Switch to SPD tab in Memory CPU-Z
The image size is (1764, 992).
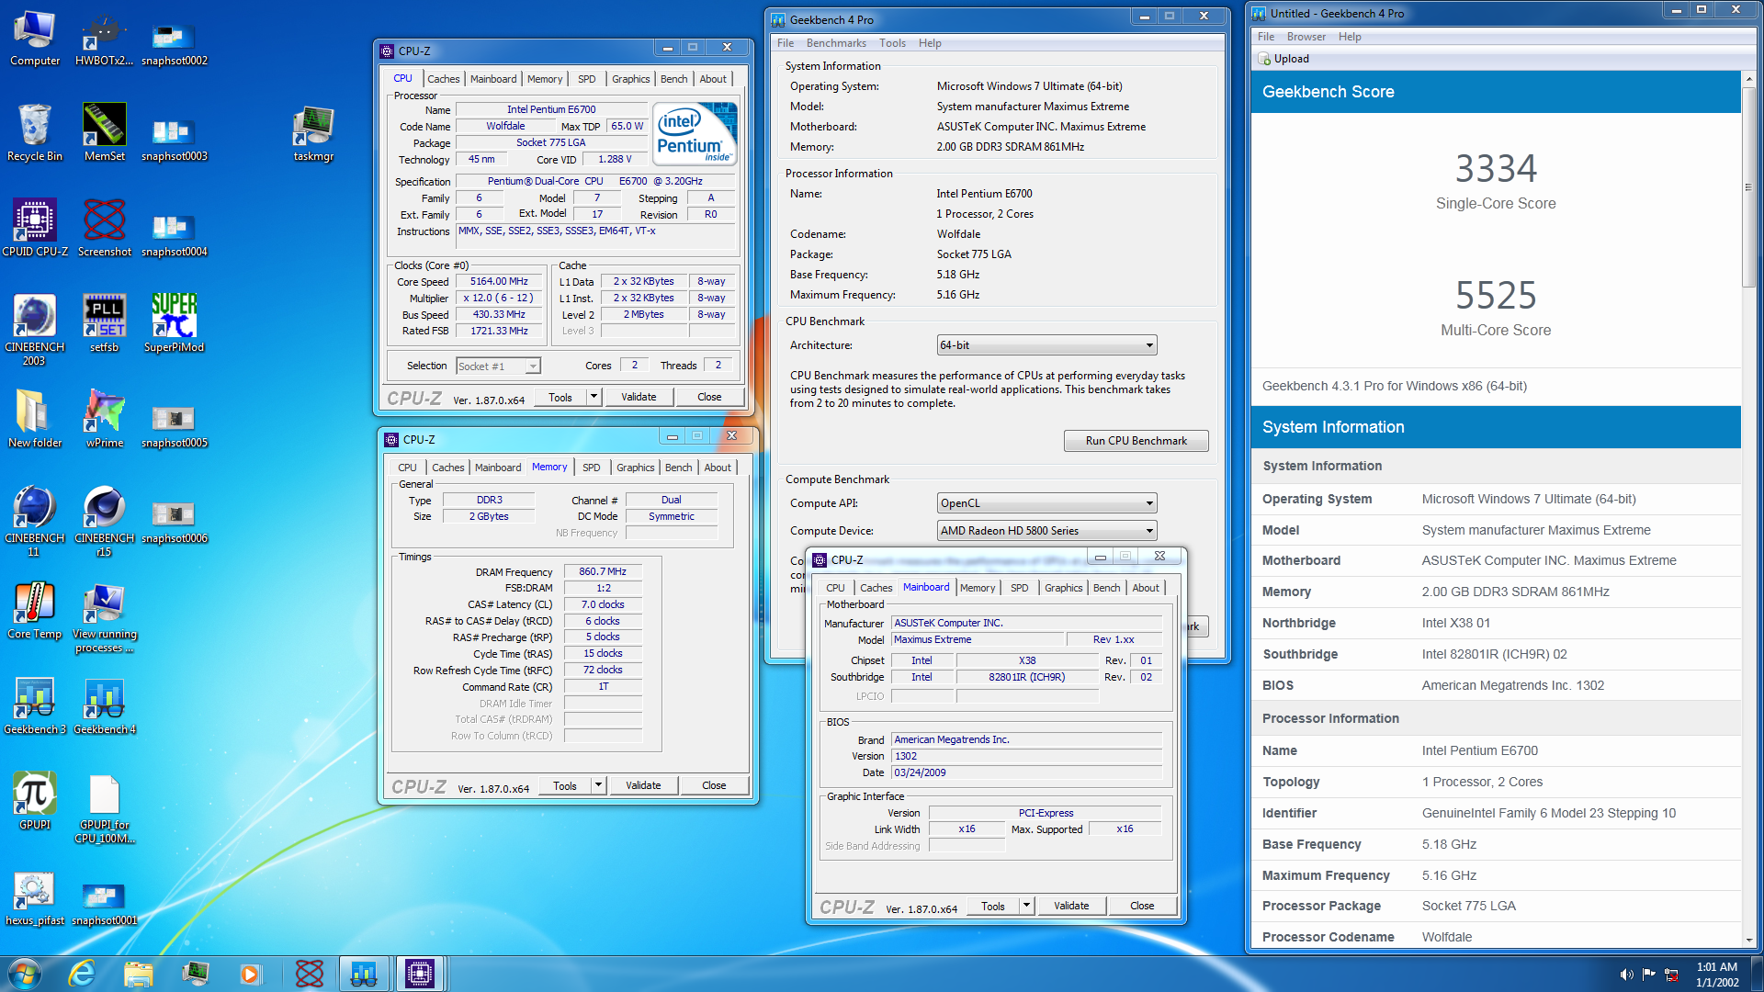[x=591, y=468]
